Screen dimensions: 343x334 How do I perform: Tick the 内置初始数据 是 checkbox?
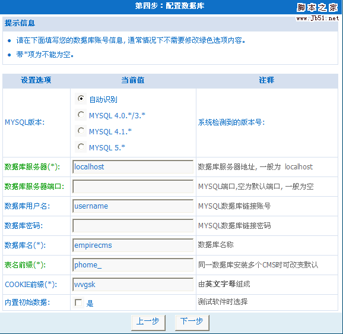78,303
